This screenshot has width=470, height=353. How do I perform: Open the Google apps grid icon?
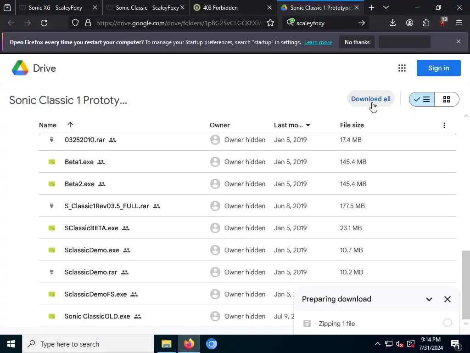[402, 68]
